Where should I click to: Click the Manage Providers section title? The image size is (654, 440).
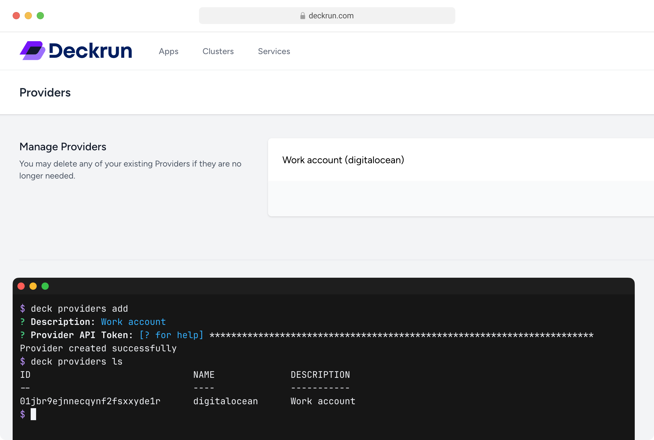tap(63, 147)
